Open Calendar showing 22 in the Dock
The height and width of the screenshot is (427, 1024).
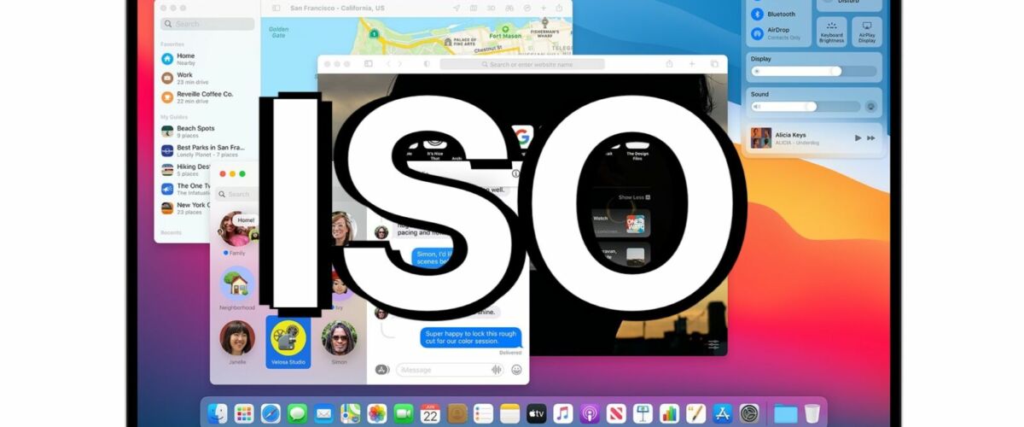tap(430, 414)
